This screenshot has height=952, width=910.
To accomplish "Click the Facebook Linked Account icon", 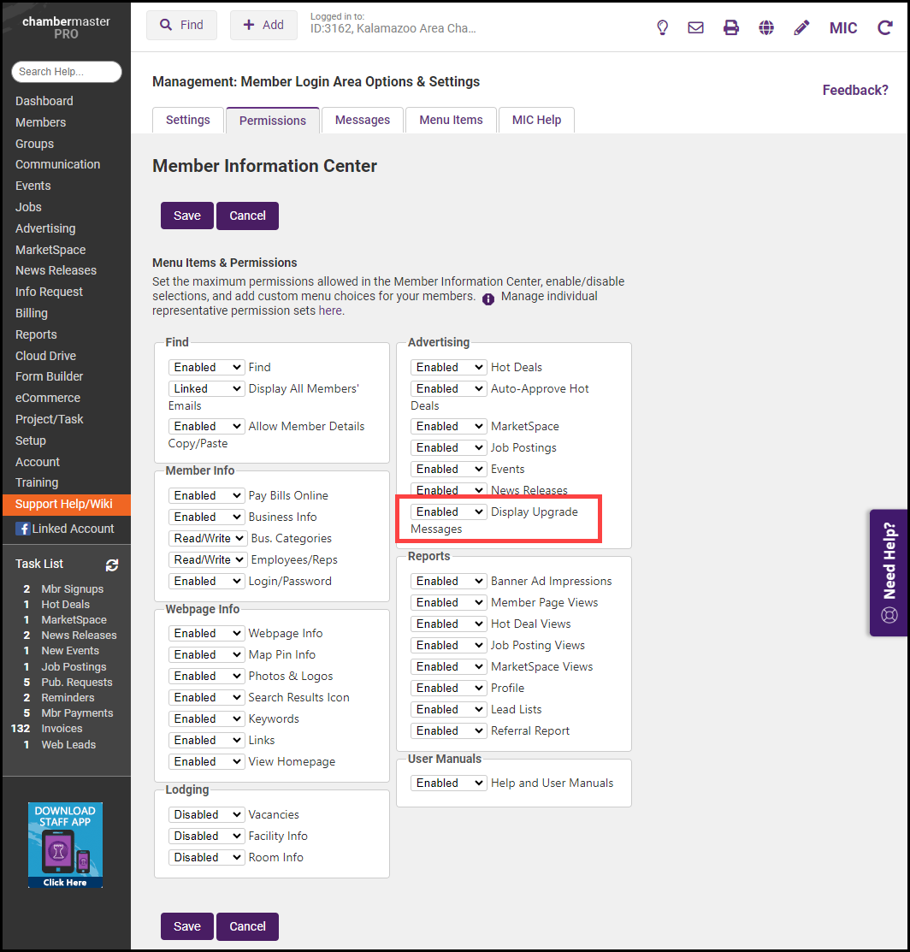I will [x=23, y=529].
